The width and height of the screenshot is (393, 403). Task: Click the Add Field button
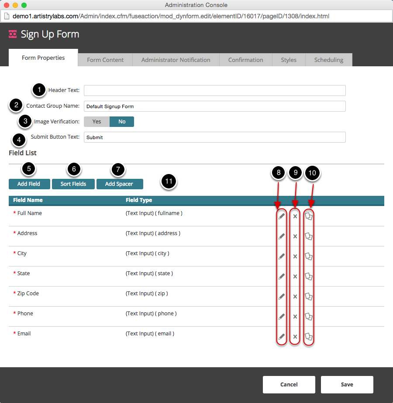(29, 184)
